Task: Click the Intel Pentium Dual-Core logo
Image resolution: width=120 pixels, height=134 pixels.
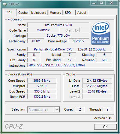Action: [101, 33]
